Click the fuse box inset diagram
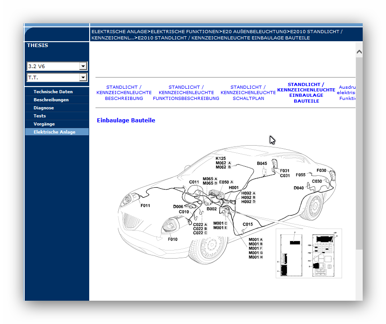Image resolution: width=386 pixels, height=324 pixels. 309,253
